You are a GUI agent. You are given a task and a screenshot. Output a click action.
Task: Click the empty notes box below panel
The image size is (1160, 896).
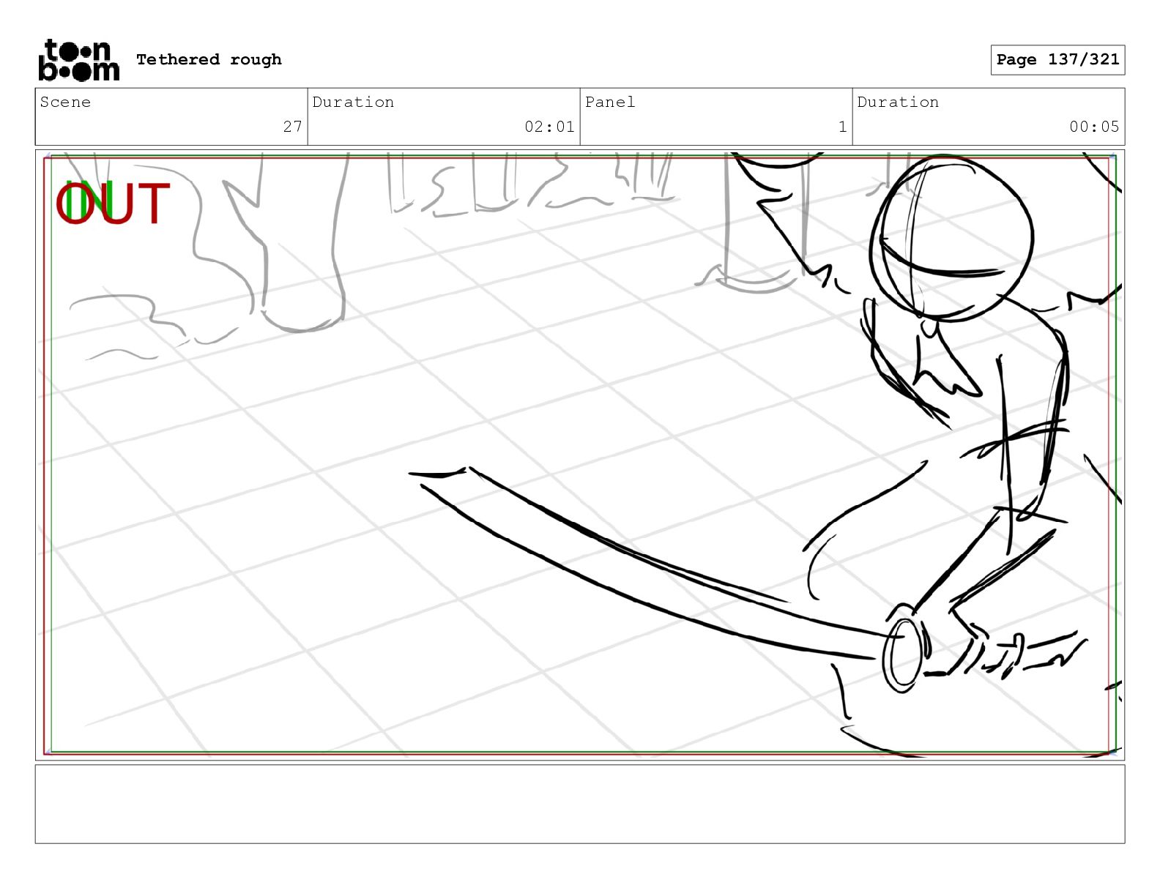(x=580, y=804)
